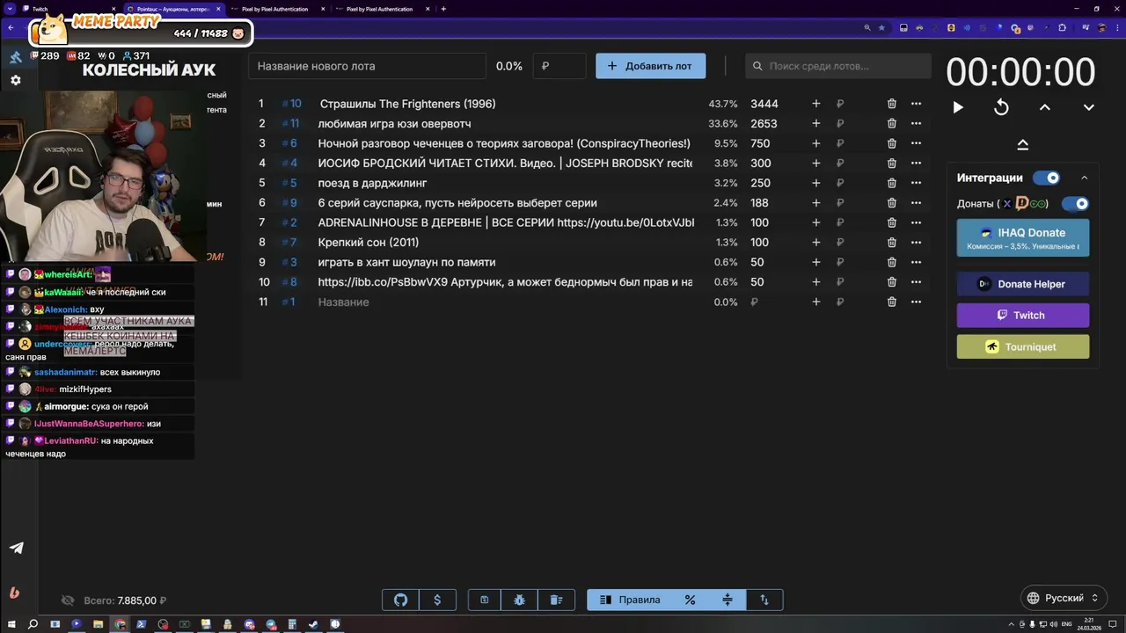Image resolution: width=1126 pixels, height=633 pixels.
Task: Open the auction gavel icon in sidebar
Action: tap(16, 57)
